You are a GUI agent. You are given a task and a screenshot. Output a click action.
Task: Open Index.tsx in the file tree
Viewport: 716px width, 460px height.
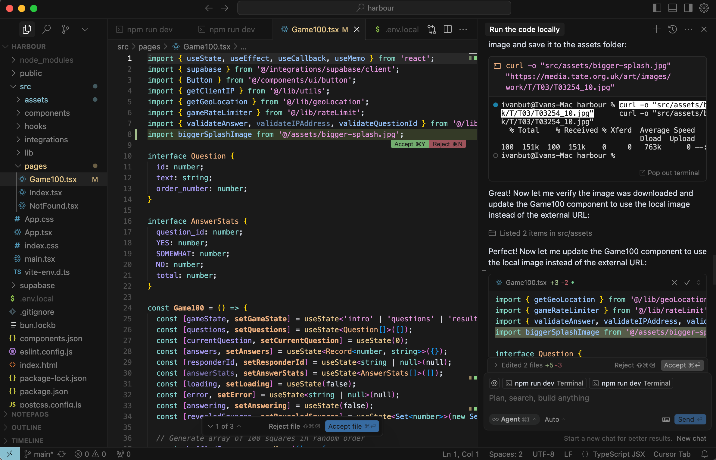pos(45,193)
